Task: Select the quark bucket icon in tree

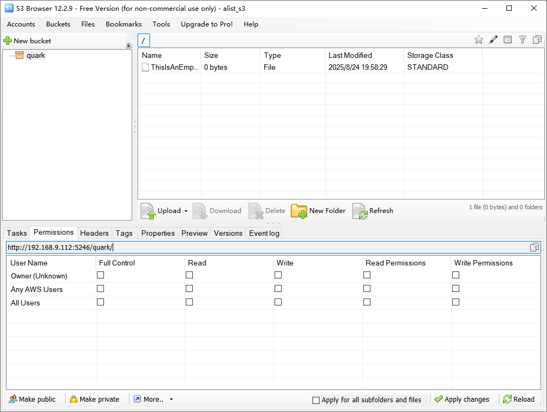Action: pyautogui.click(x=19, y=55)
